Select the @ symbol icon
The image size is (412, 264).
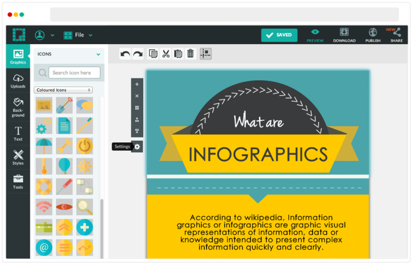point(44,247)
